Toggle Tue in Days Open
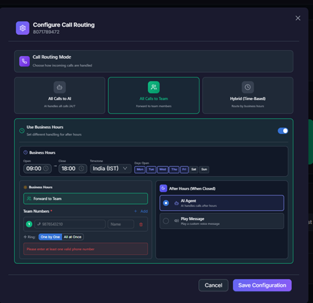Viewport: 313px width, 303px height. (x=151, y=169)
